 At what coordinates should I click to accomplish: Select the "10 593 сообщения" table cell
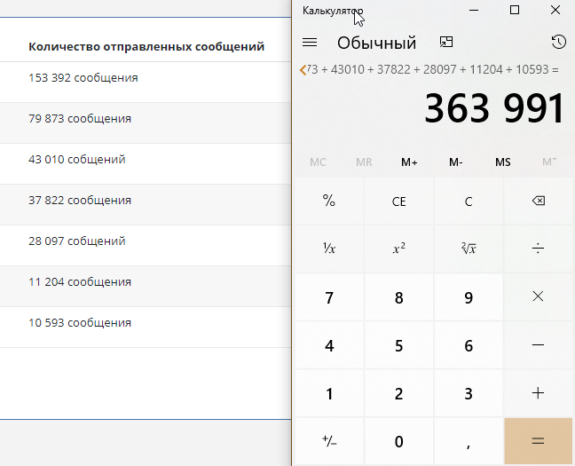click(146, 327)
